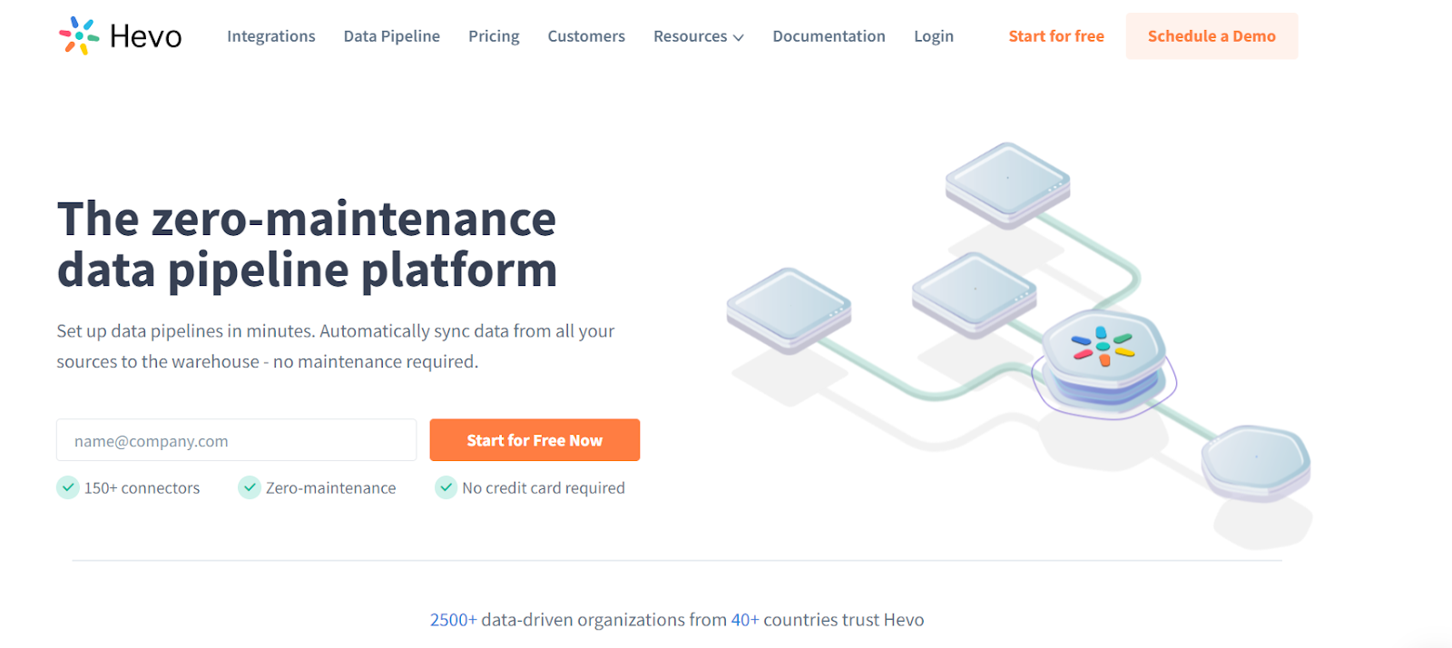Click the '40+' countries figure
The height and width of the screenshot is (648, 1452).
pos(745,620)
